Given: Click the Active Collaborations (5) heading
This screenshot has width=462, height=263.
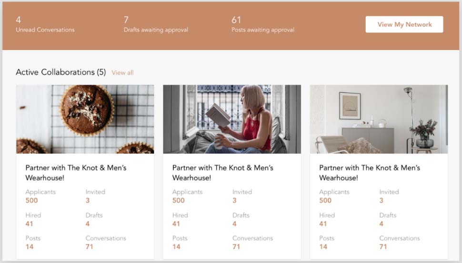Looking at the screenshot, I should tap(61, 72).
